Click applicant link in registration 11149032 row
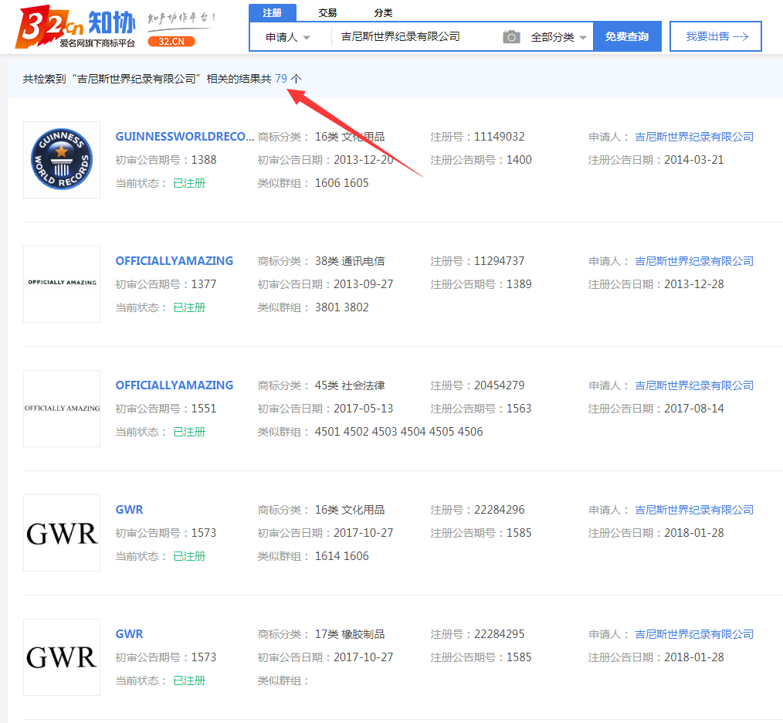The height and width of the screenshot is (723, 783). tap(694, 137)
